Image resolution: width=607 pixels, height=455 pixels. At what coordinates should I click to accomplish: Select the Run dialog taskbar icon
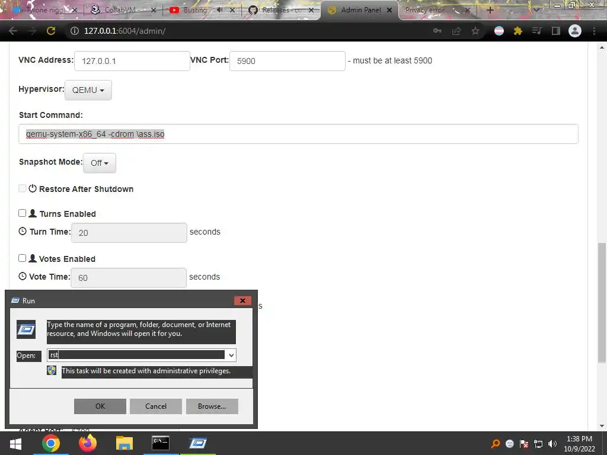pyautogui.click(x=198, y=443)
